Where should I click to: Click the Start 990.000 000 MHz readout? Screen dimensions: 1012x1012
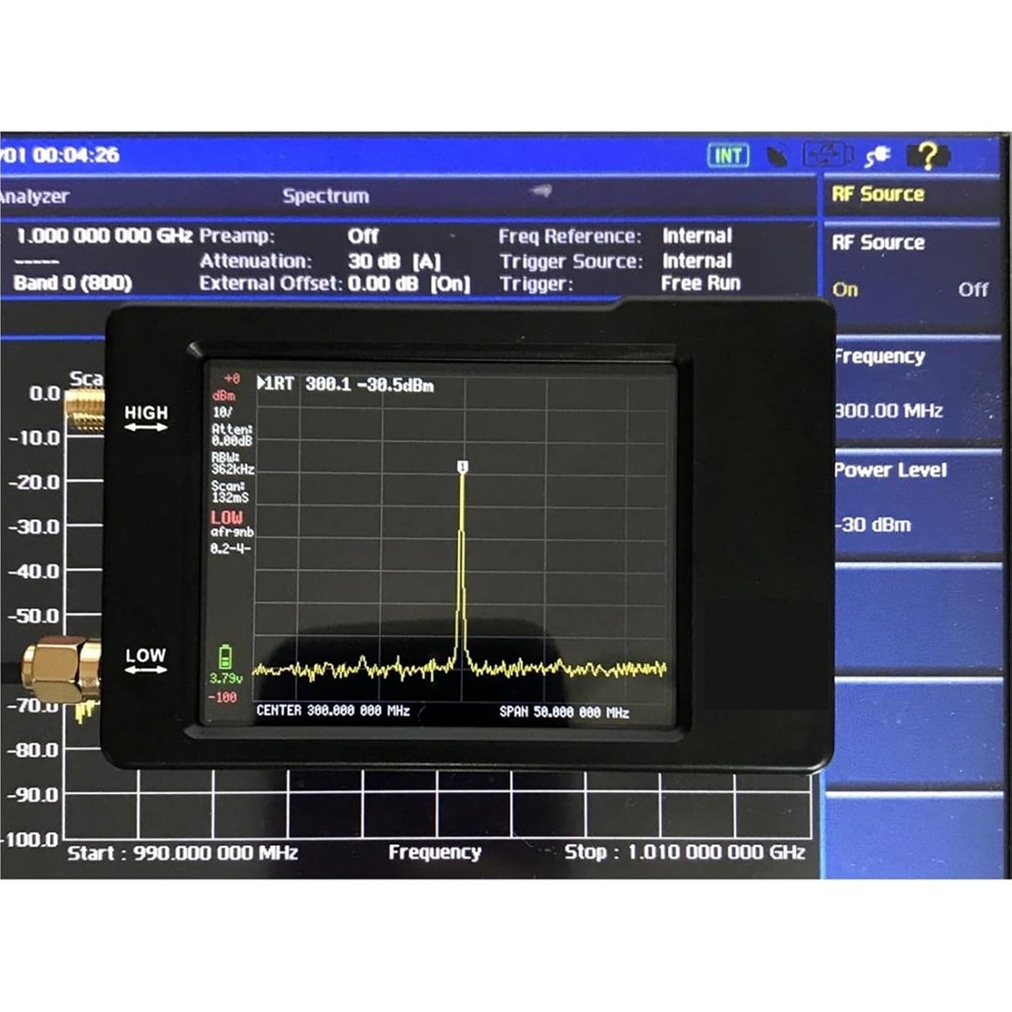coord(182,853)
